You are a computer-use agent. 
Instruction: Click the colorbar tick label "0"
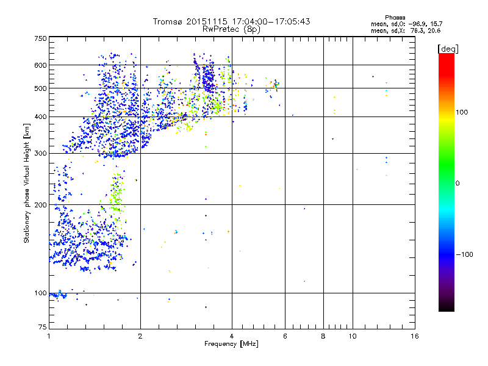(457, 184)
